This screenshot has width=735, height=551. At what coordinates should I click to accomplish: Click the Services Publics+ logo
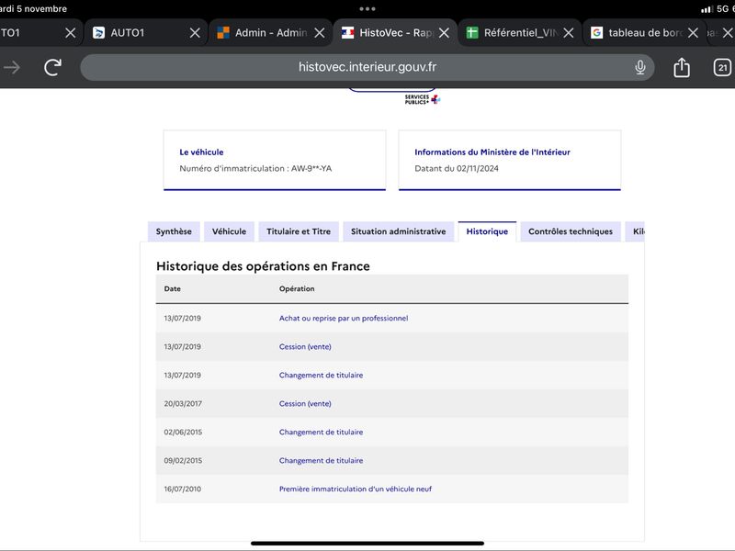click(422, 99)
